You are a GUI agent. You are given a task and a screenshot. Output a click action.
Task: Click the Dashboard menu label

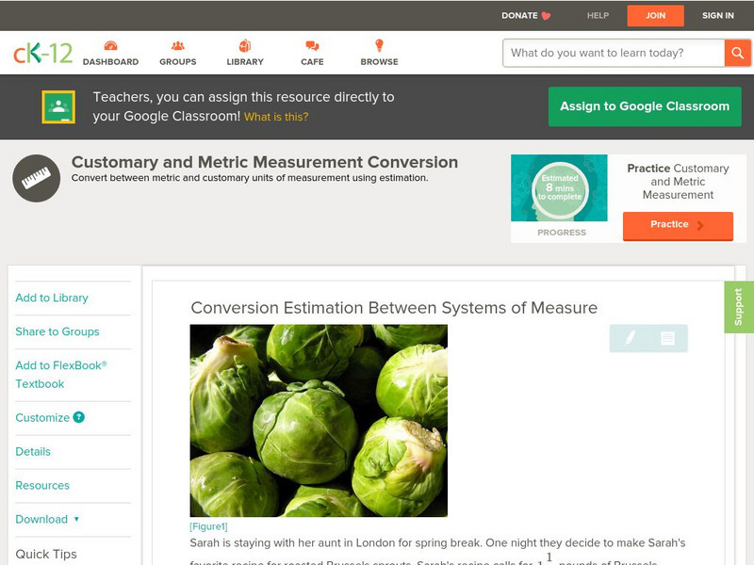point(110,62)
